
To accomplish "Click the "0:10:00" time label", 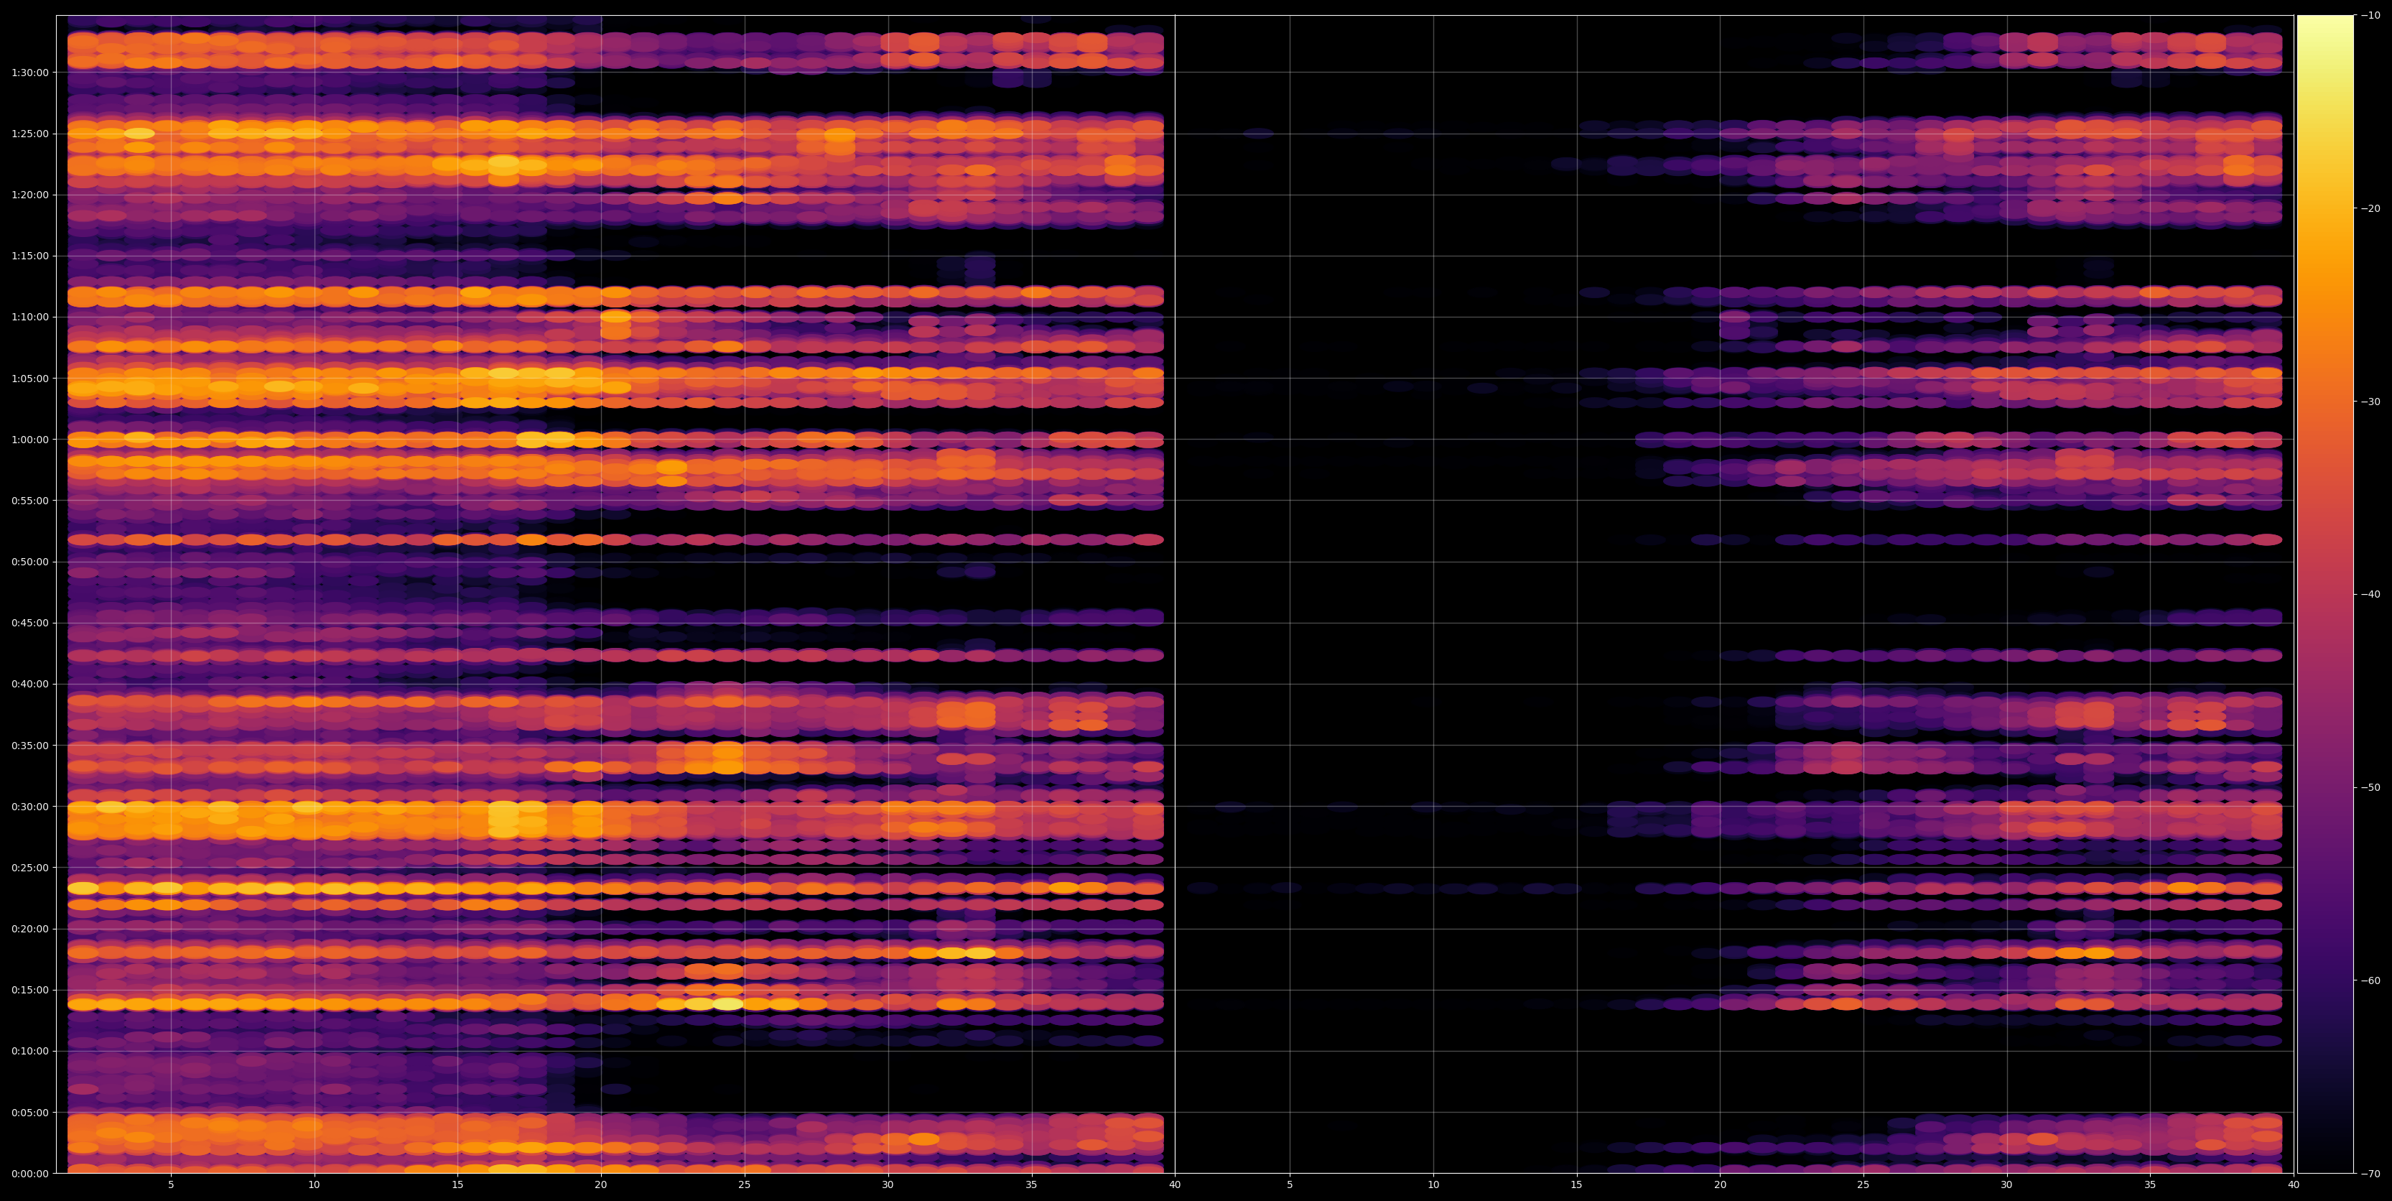I will coord(29,1052).
